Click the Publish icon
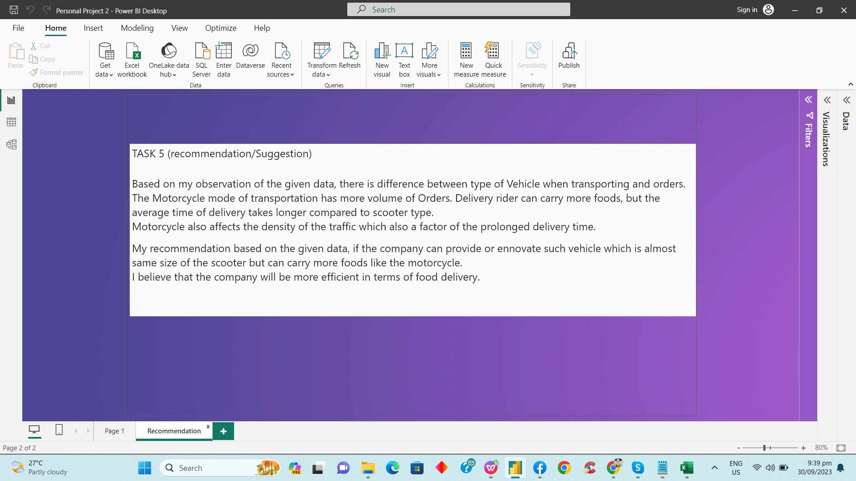Screen dimensions: 856x481 (569, 51)
